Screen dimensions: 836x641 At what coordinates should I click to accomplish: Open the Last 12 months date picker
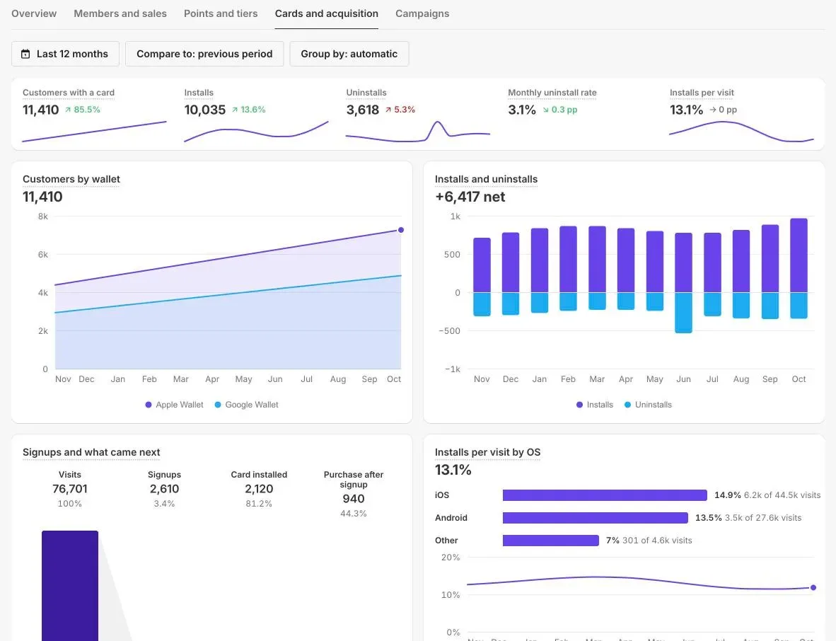[65, 54]
